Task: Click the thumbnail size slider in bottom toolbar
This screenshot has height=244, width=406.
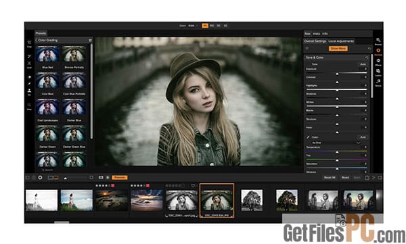Action: (75, 178)
